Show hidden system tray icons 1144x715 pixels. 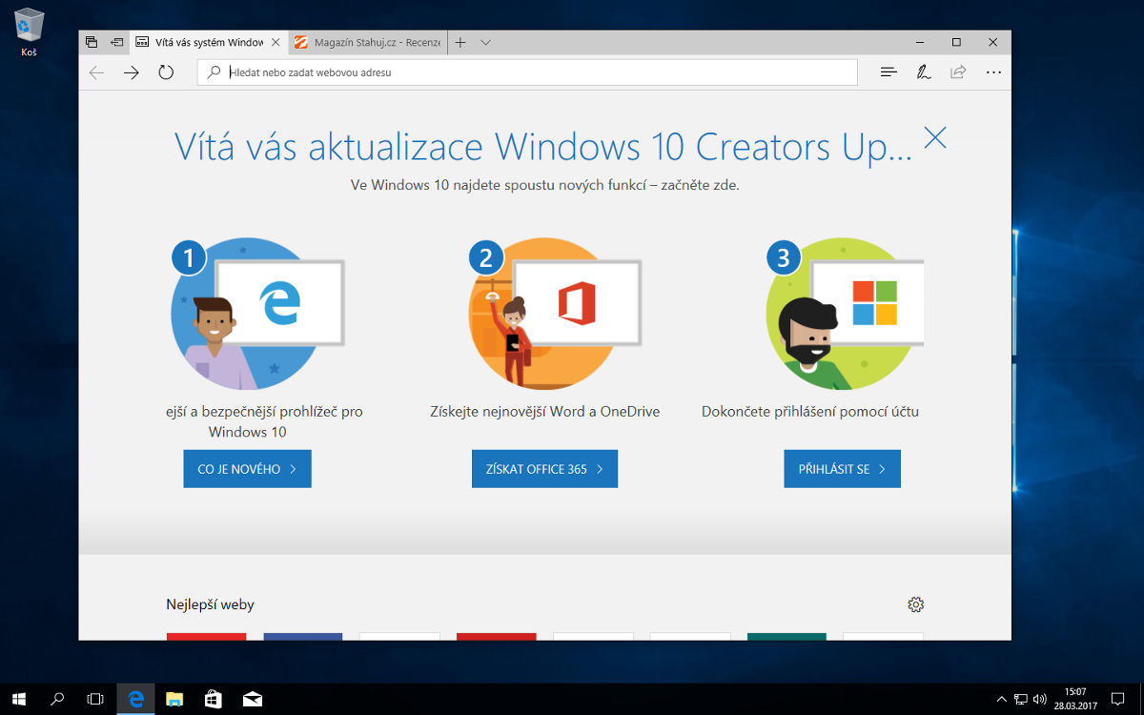click(1001, 699)
